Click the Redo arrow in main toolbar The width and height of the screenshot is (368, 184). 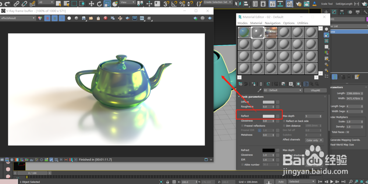coord(7,4)
